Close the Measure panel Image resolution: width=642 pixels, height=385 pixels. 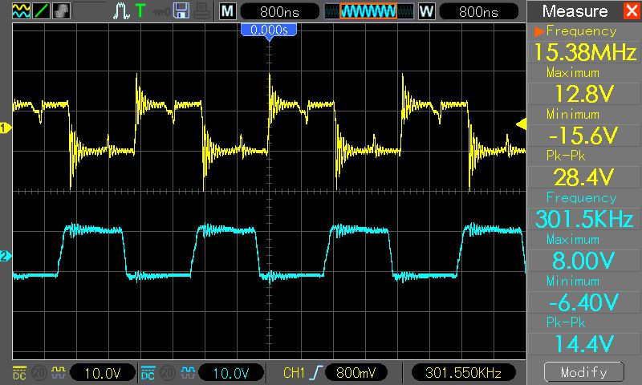click(x=632, y=10)
